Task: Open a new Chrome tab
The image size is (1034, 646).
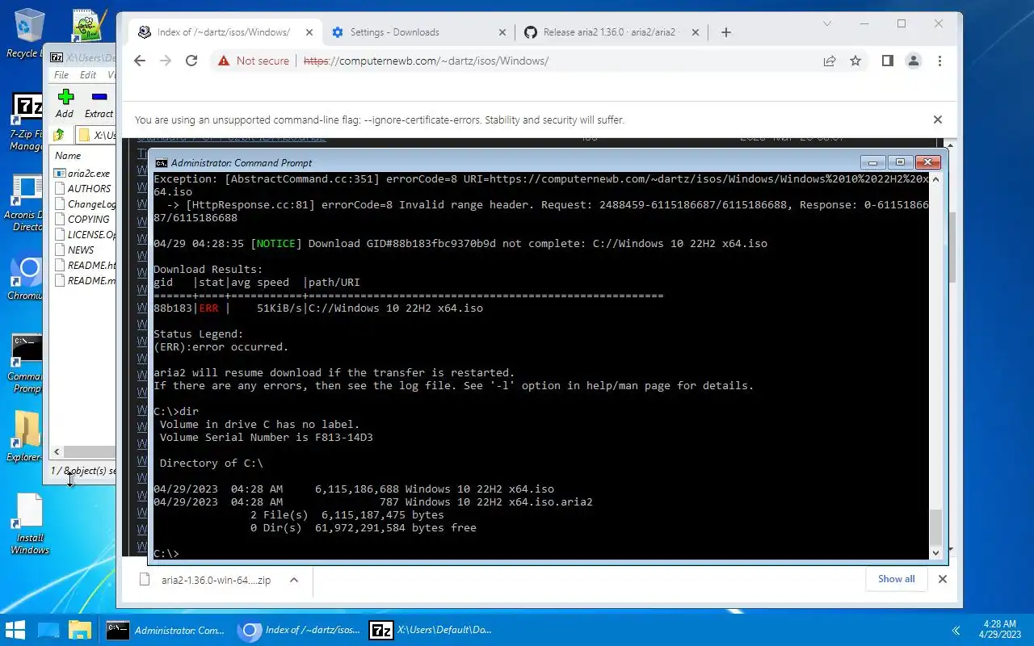Action: click(x=726, y=32)
